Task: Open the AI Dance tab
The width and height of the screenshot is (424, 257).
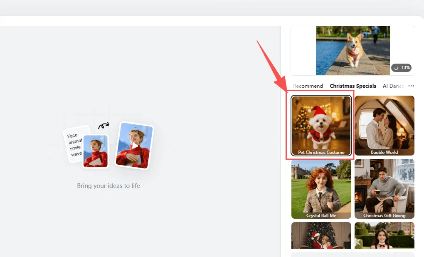Action: tap(393, 86)
